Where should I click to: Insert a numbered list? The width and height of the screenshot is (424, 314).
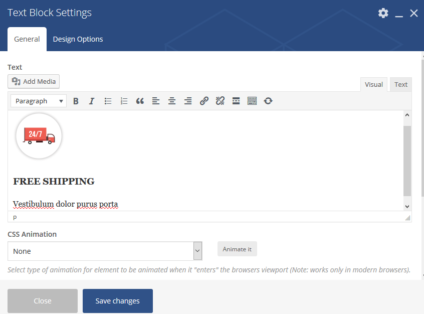tap(124, 101)
